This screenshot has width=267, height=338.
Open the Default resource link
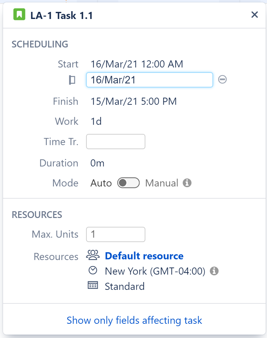(144, 256)
